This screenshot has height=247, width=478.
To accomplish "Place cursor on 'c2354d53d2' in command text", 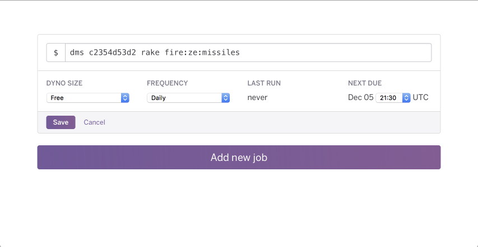I will pos(113,53).
